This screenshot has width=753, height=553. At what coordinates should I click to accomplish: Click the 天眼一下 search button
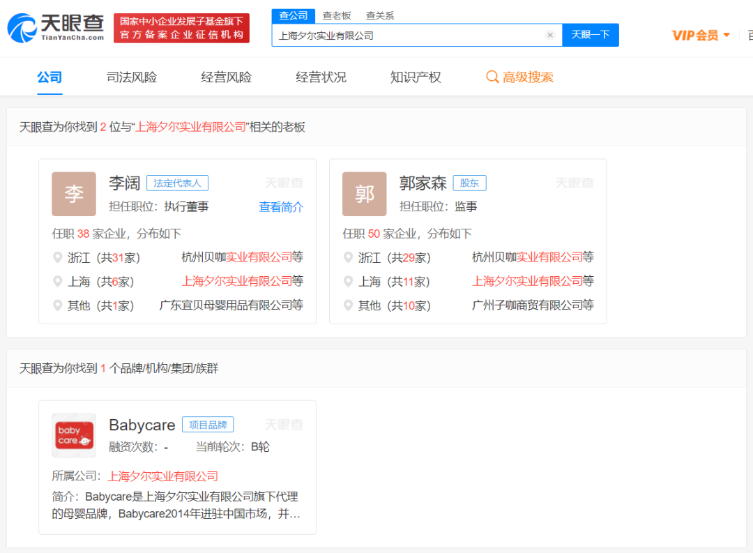click(x=591, y=35)
